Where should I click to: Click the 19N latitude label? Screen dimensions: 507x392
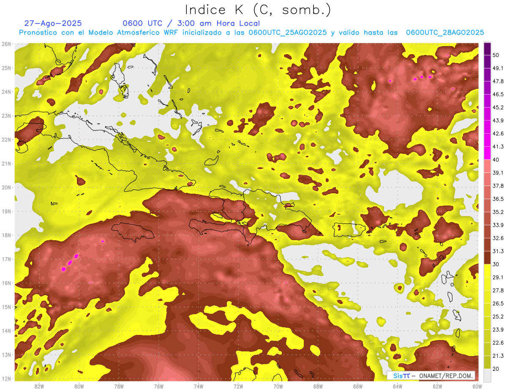[6, 211]
